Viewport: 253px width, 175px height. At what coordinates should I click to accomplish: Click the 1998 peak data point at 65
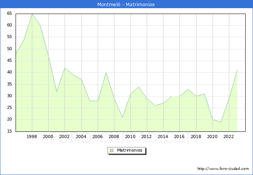point(32,14)
